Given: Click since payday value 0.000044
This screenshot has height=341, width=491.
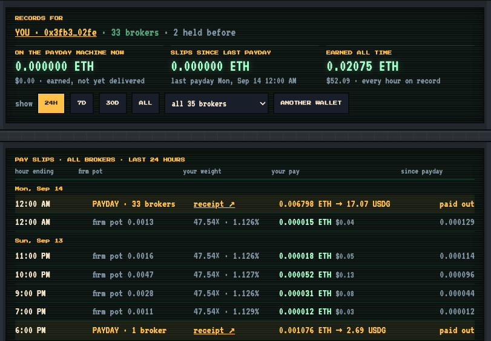Looking at the screenshot, I should [457, 294].
